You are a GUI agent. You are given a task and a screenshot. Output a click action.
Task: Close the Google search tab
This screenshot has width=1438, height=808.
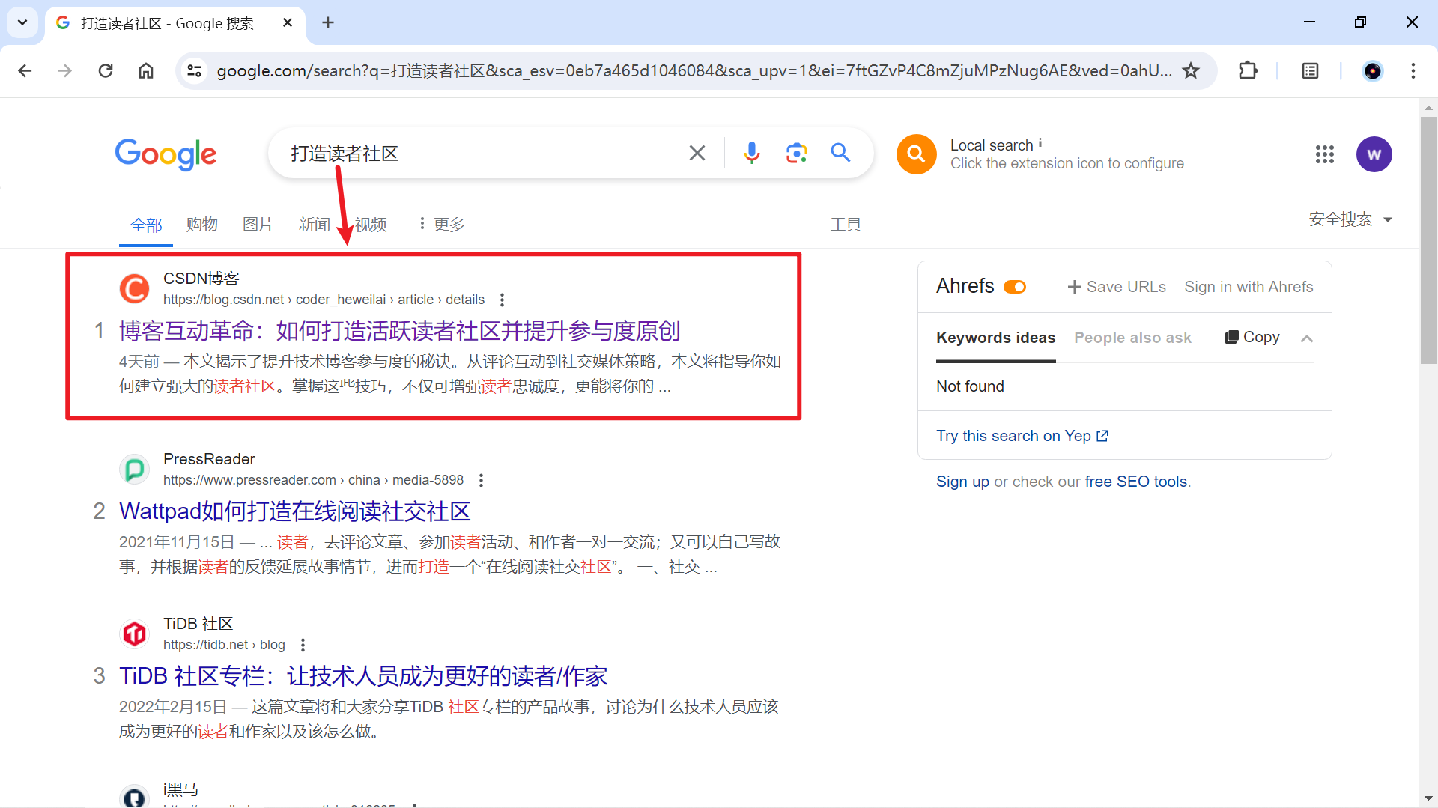[288, 23]
